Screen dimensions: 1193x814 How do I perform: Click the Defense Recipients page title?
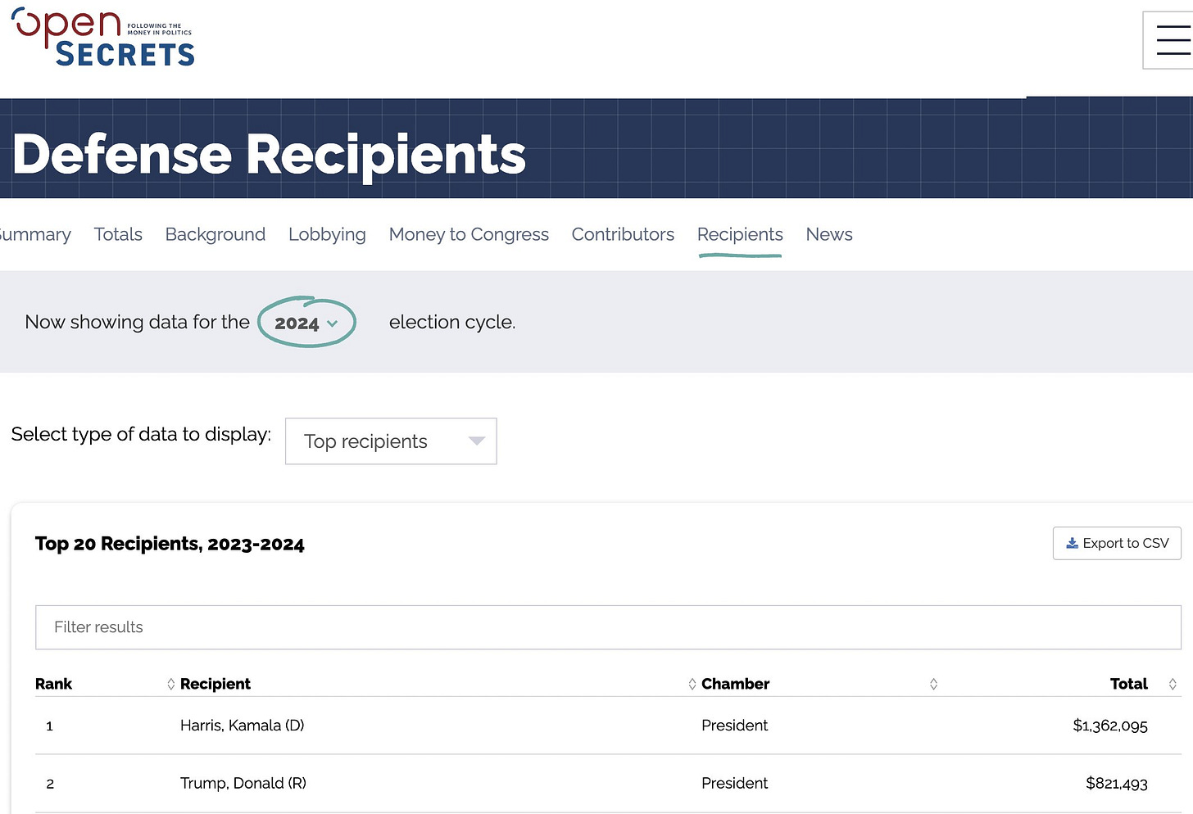pyautogui.click(x=270, y=155)
